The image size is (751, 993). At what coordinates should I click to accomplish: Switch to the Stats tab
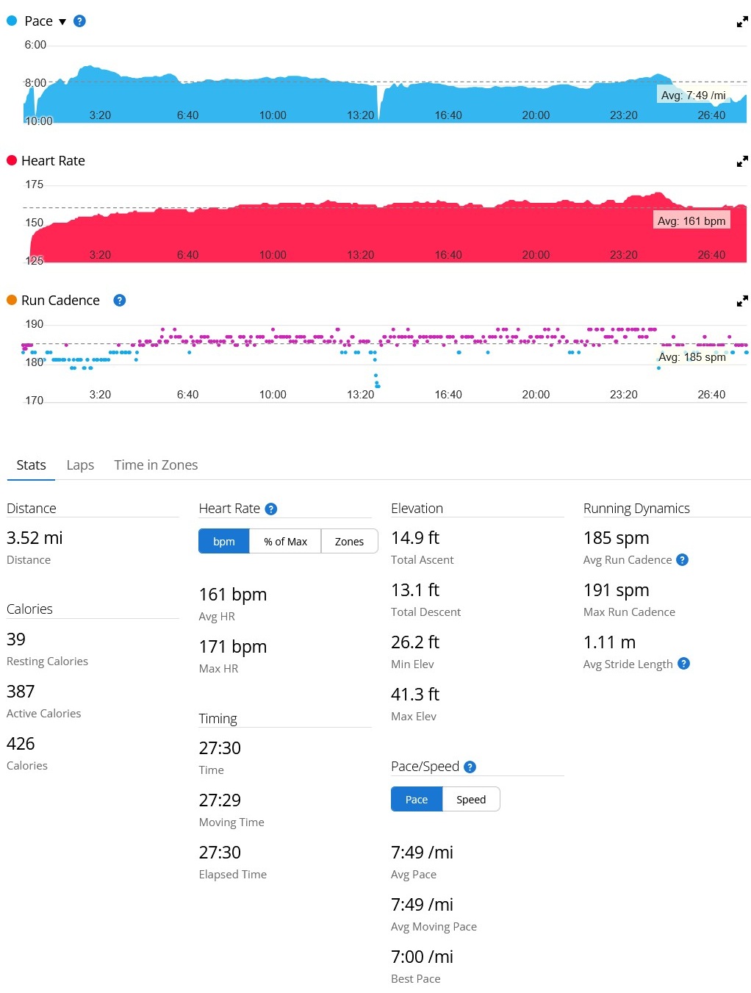click(x=31, y=465)
